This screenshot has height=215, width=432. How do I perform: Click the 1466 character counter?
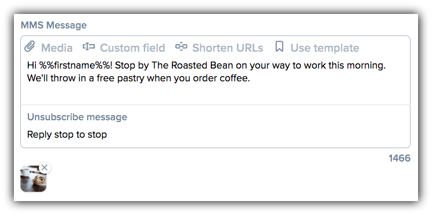tap(399, 159)
